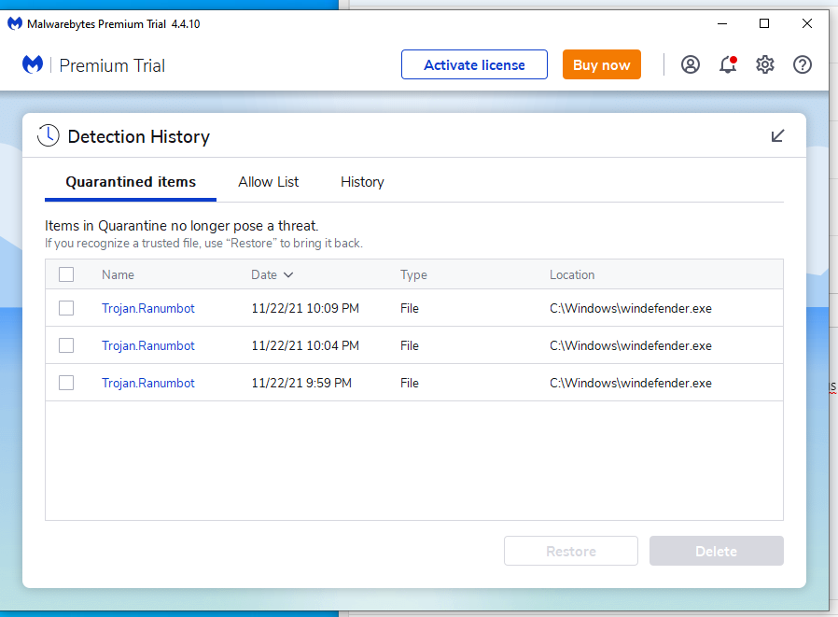The width and height of the screenshot is (838, 617).
Task: Click the Activate license button
Action: [x=474, y=64]
